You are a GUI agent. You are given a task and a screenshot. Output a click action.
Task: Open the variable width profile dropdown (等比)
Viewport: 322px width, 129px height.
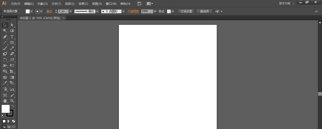[x=97, y=12]
